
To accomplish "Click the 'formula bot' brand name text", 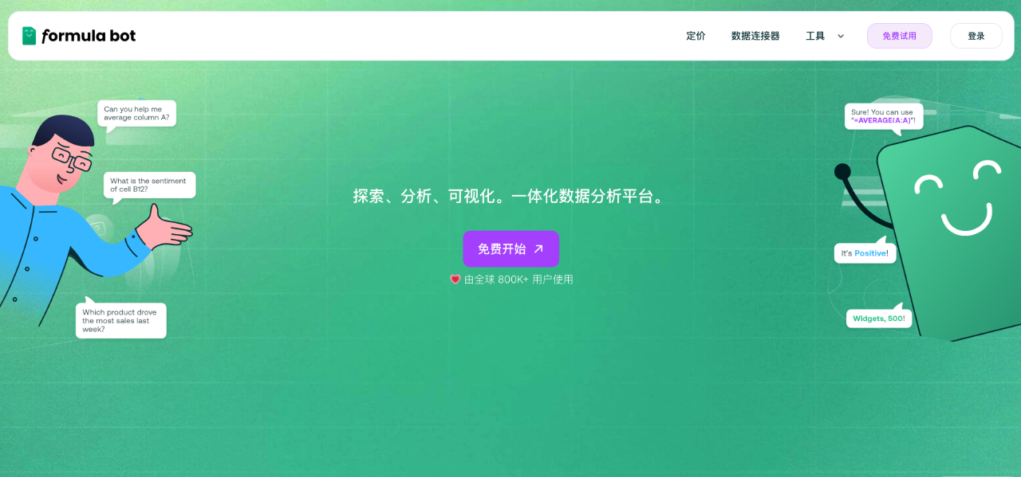I will click(88, 35).
